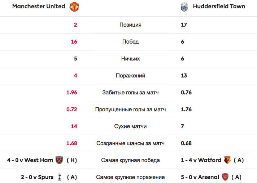The height and width of the screenshot is (183, 257).
Task: Click the 'Позиция' row label
Action: 130,25
